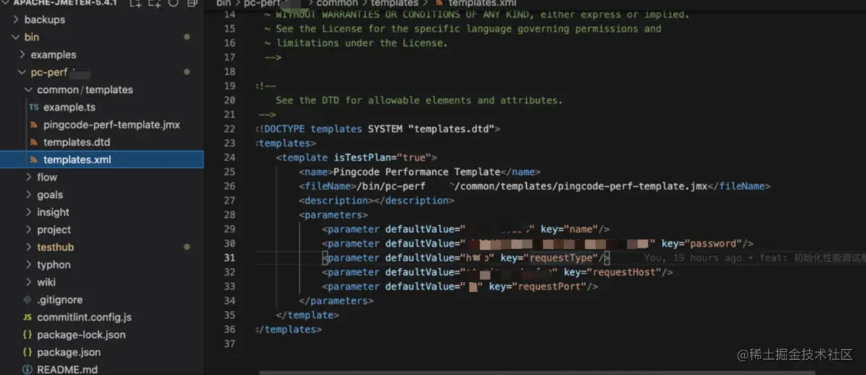This screenshot has height=375, width=866.
Task: Select the typhon folder label
Action: point(54,265)
